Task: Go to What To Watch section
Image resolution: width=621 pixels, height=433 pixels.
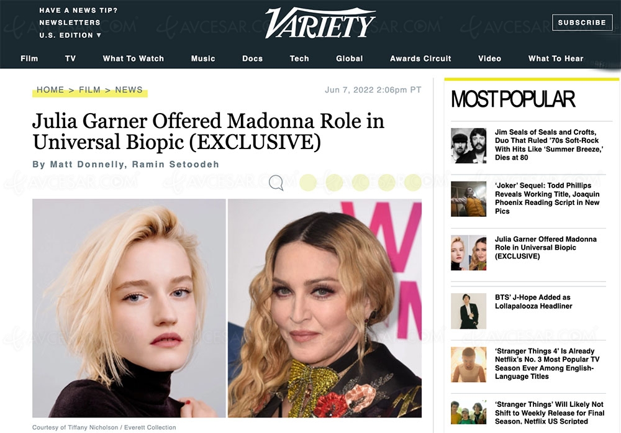Action: coord(134,58)
